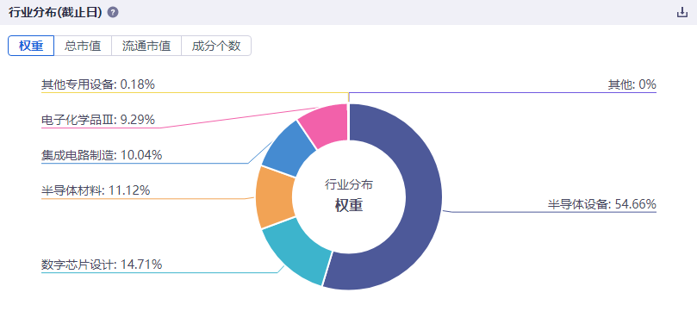Select the 半导体材料: 11.12% label
Screen dimensions: 697x330
tap(96, 190)
